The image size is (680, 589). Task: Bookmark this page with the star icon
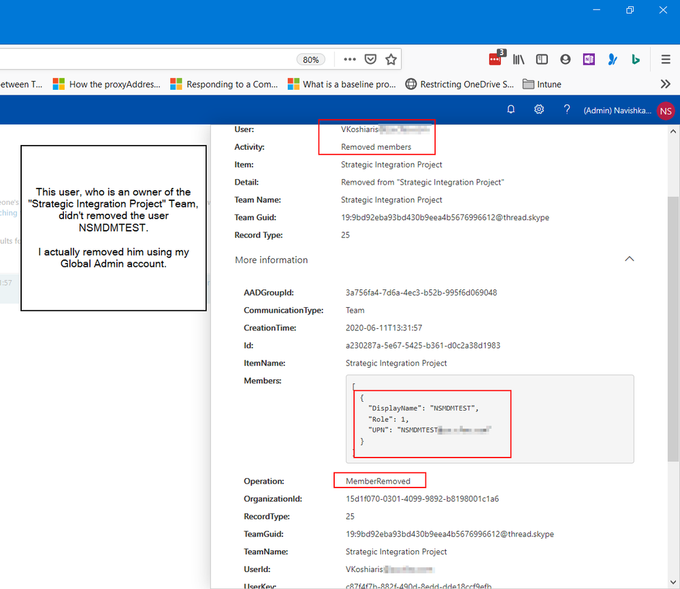[391, 59]
